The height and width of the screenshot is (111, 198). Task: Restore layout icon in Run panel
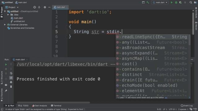click(6, 85)
